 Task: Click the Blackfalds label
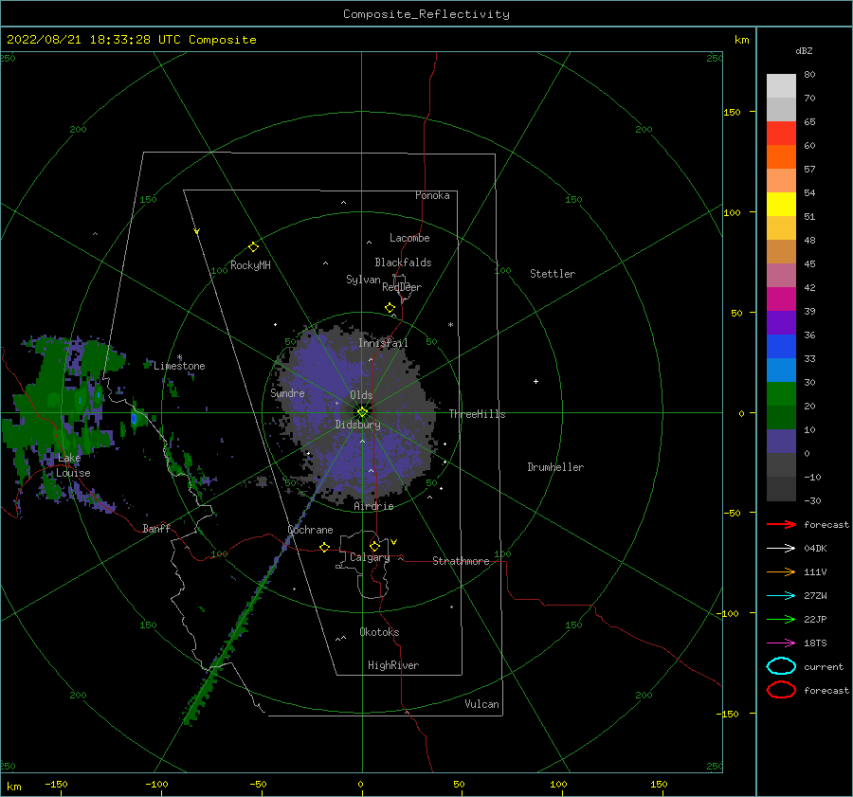tap(403, 263)
